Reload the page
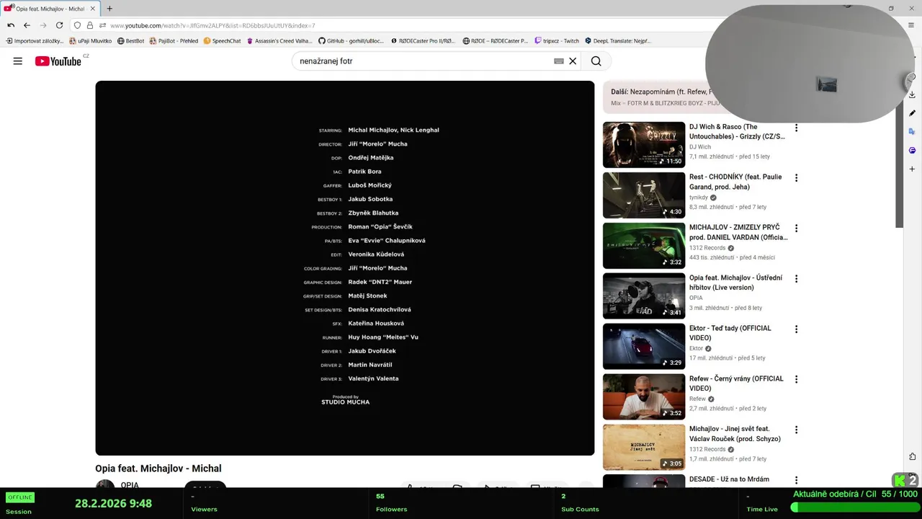Screen dimensions: 922x519 click(59, 25)
